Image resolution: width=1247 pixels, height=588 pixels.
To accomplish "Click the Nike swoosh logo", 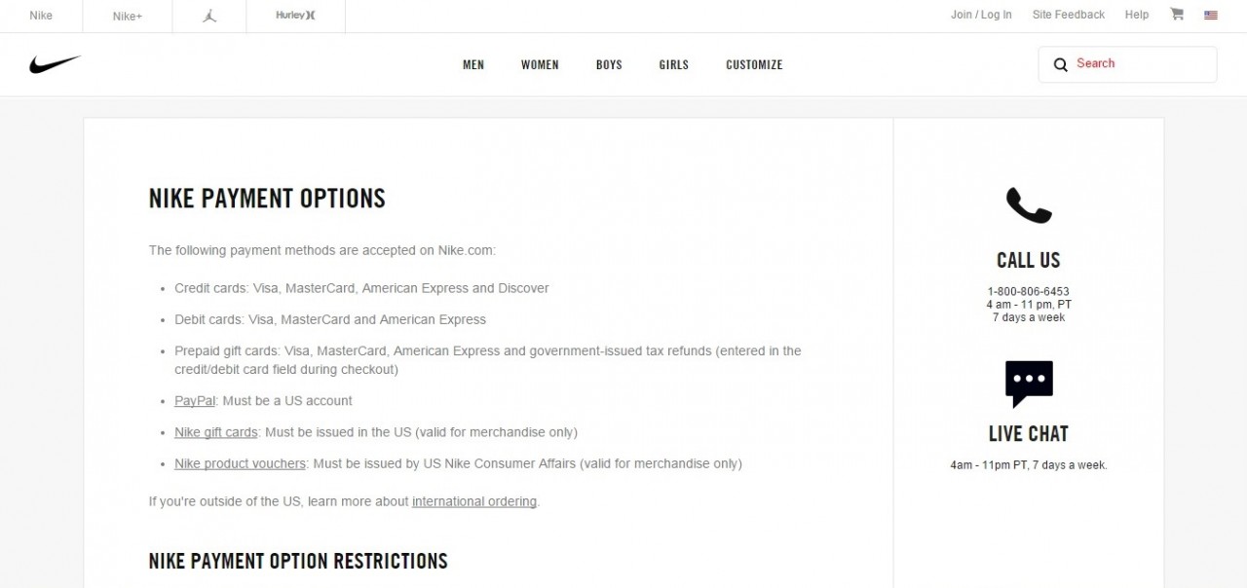I will coord(55,64).
